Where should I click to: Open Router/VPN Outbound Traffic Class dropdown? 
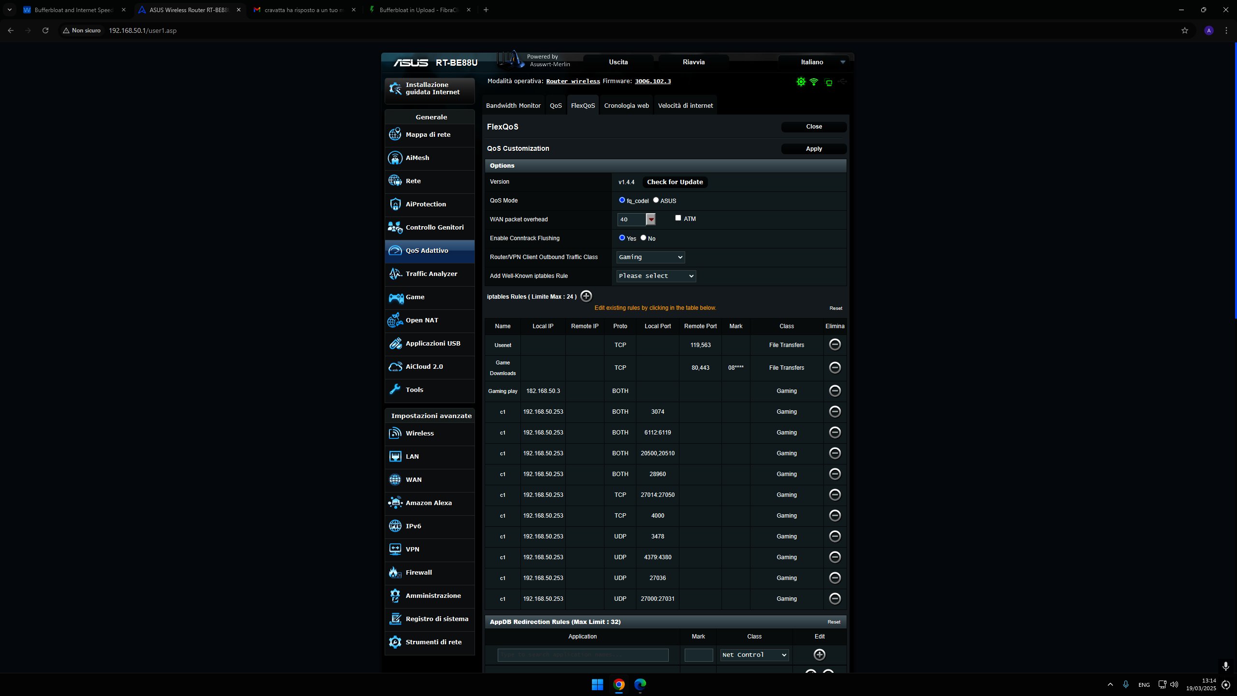tap(651, 257)
